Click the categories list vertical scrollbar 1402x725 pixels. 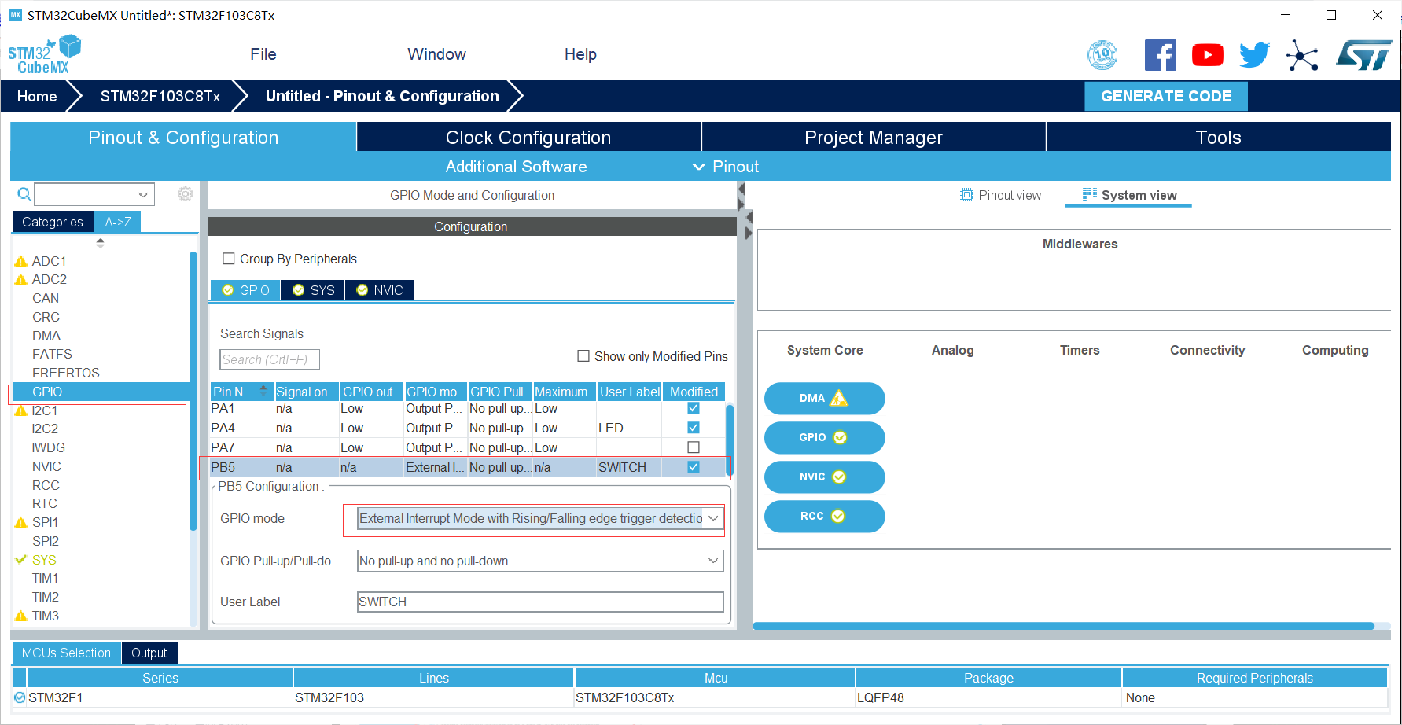tap(193, 391)
